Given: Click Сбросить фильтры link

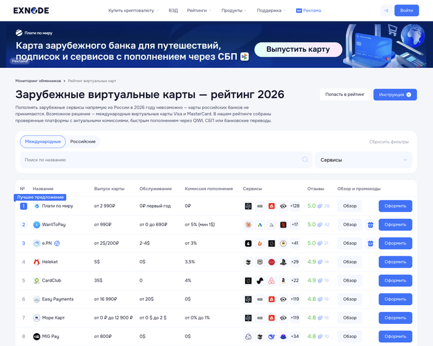Looking at the screenshot, I should (x=389, y=142).
